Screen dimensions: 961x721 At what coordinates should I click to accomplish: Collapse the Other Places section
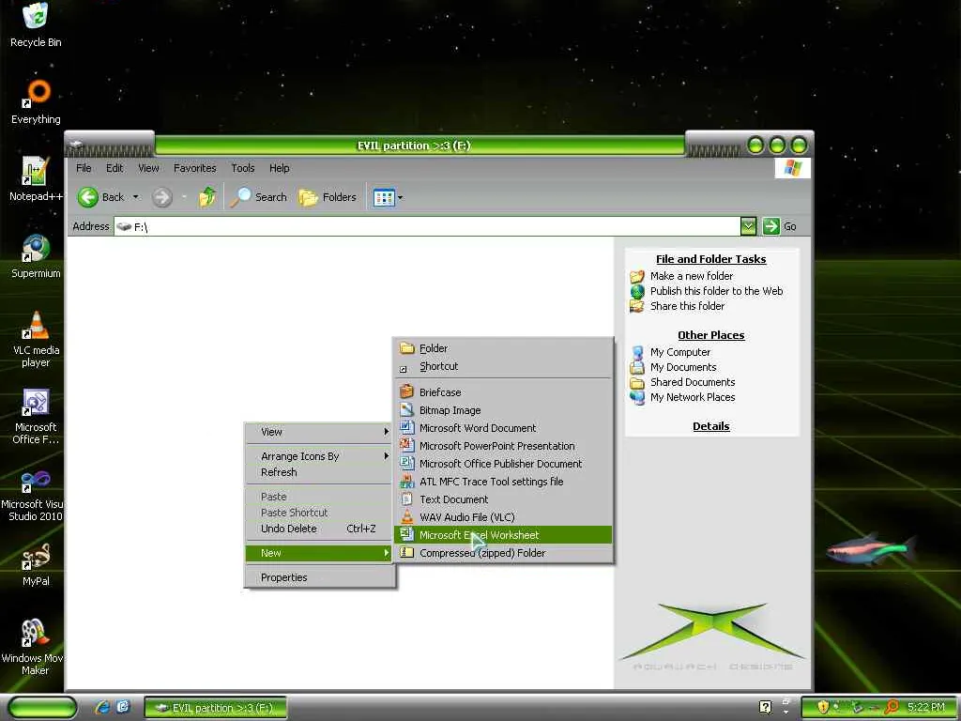tap(711, 335)
